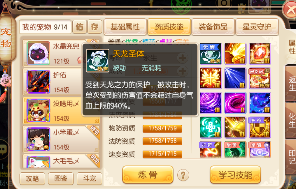Select the purple vortex skill icon
The height and width of the screenshot is (189, 296).
point(210,103)
